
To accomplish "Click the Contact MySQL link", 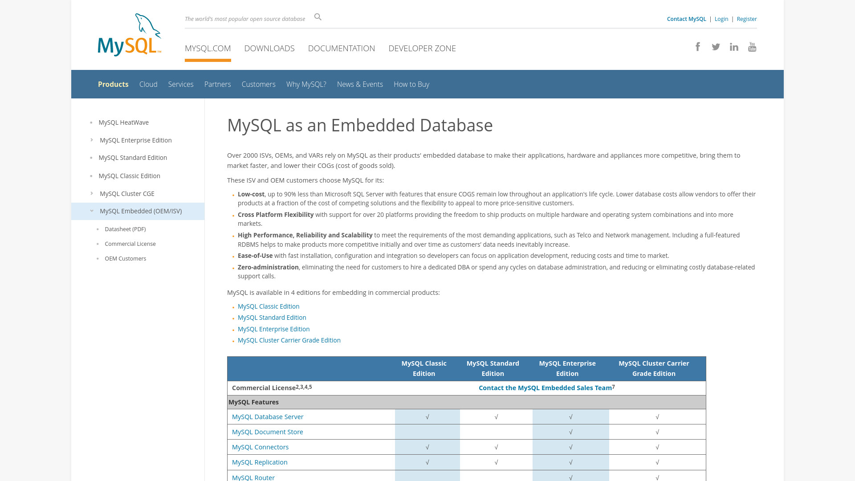I will coord(686,19).
